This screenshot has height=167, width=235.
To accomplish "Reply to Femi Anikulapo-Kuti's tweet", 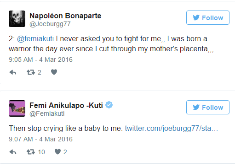I will (13, 152).
